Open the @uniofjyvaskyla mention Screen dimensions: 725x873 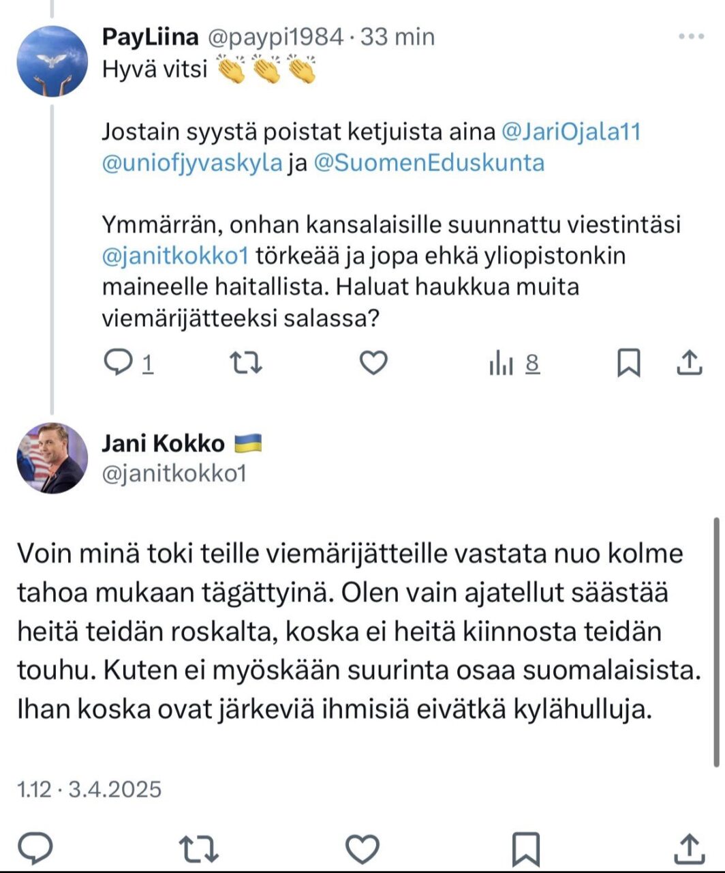(x=191, y=163)
